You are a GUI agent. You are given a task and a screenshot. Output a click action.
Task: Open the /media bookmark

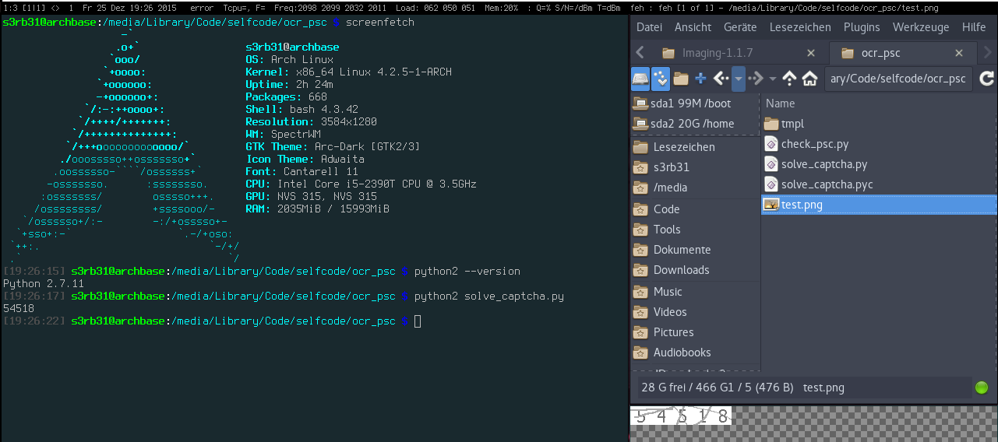(x=695, y=187)
